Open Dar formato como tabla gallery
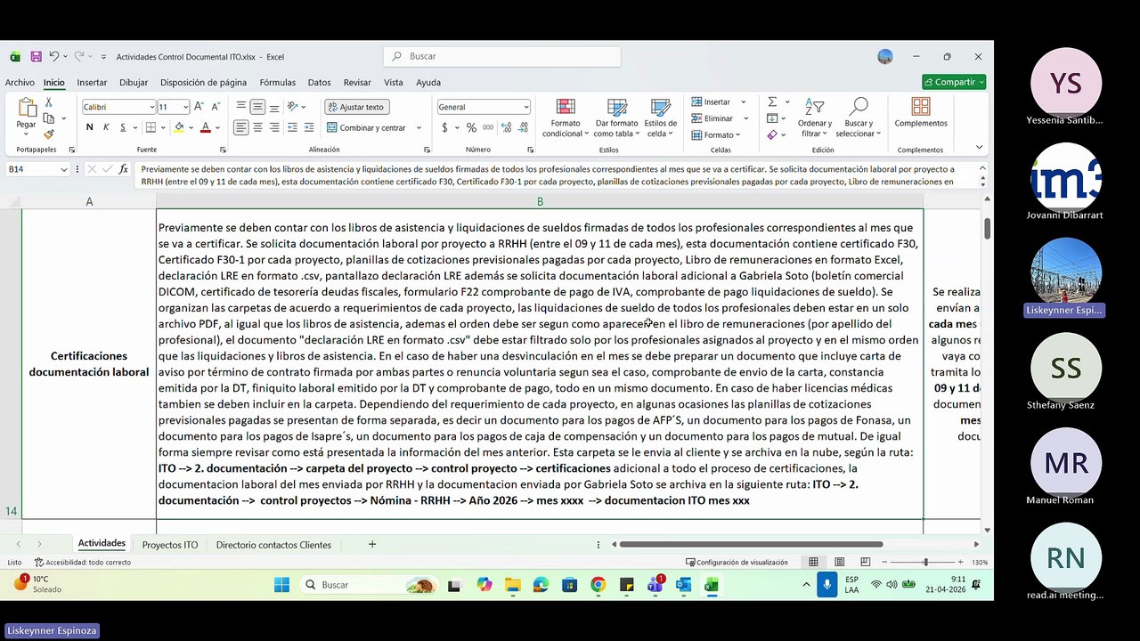The image size is (1140, 641). [x=616, y=118]
